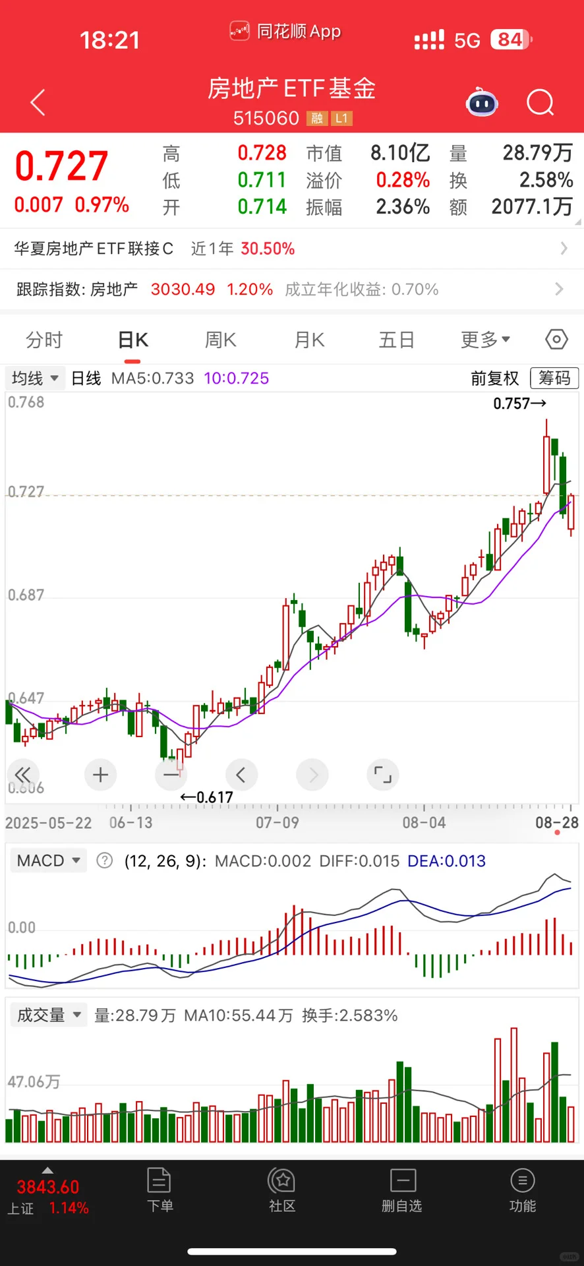Tap the L1 level badge
The height and width of the screenshot is (1266, 584).
click(x=341, y=119)
